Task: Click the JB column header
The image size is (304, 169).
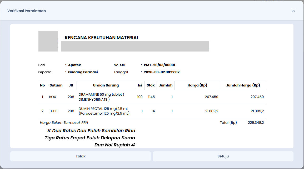Action: 71,85
